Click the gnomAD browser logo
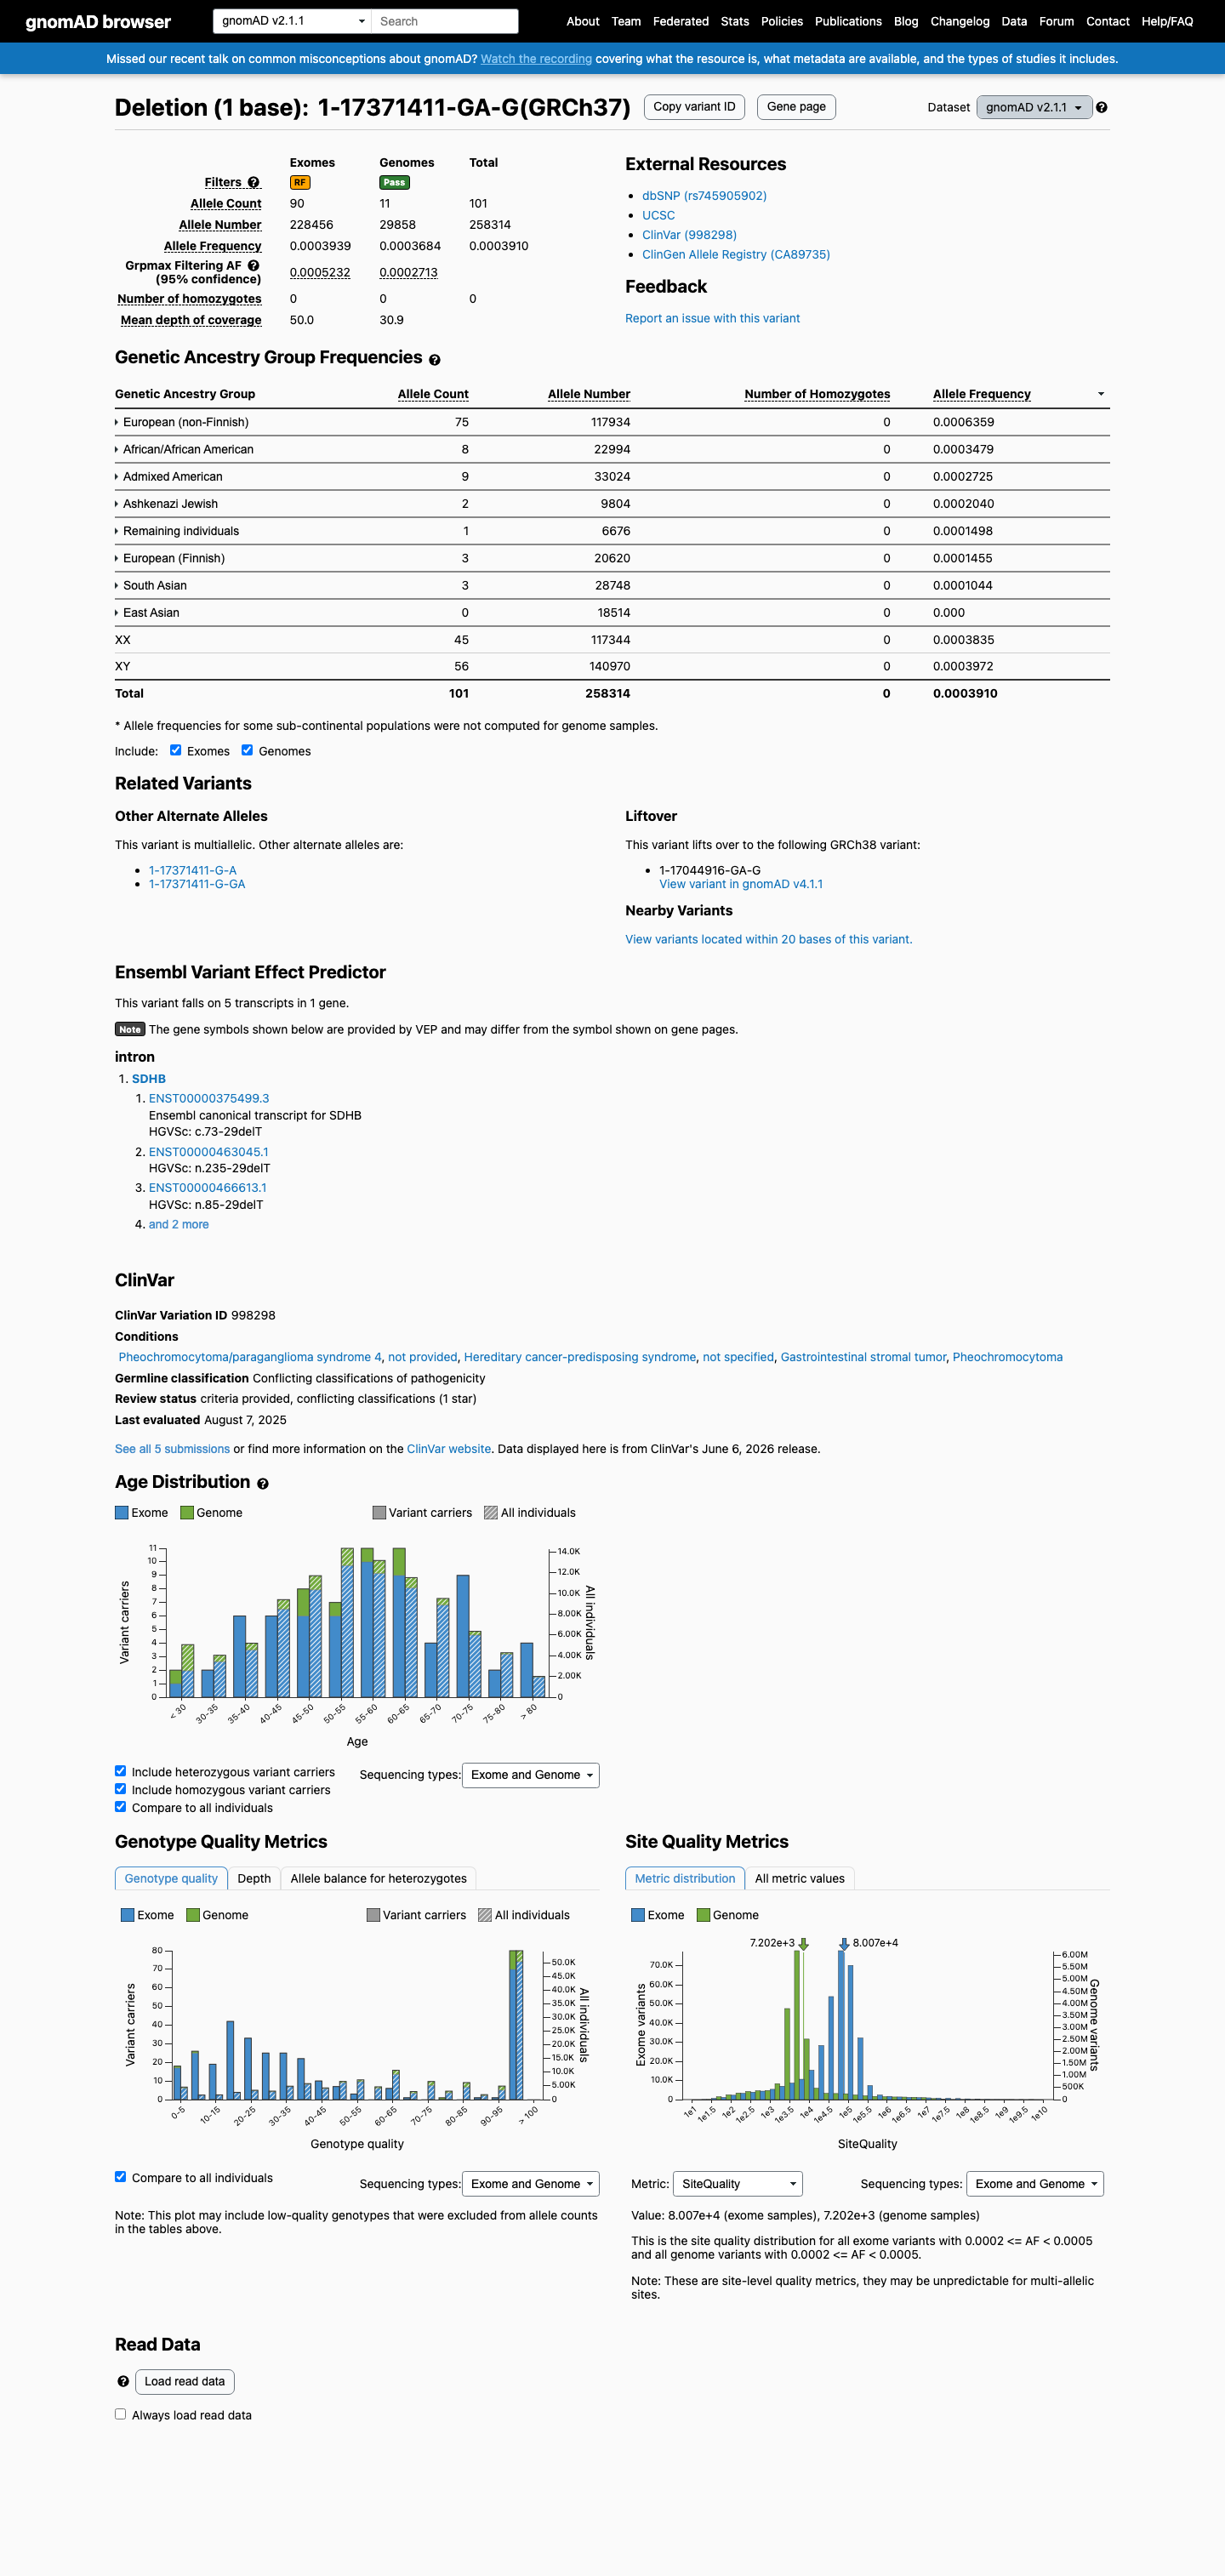The height and width of the screenshot is (2576, 1225). coord(98,22)
